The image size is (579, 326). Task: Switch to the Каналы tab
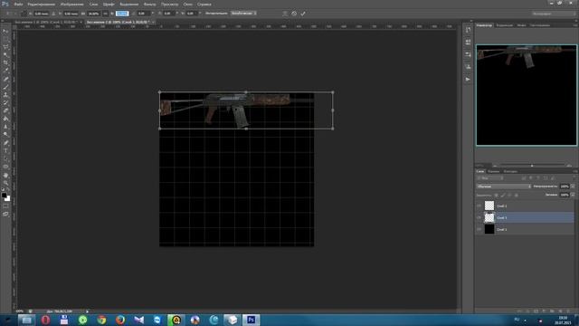coord(493,171)
